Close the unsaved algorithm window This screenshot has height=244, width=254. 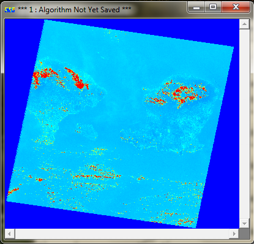click(x=236, y=7)
